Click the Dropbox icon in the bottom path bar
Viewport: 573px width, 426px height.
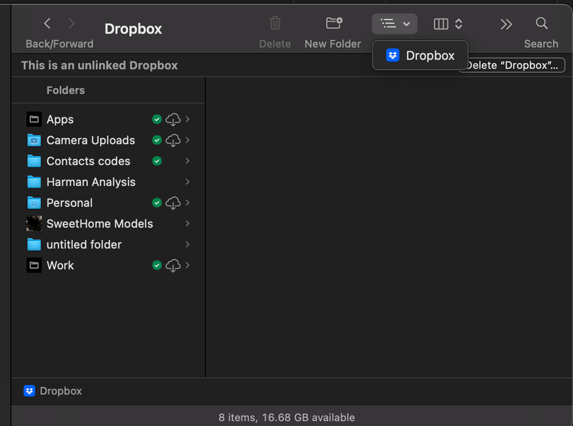[x=29, y=391]
